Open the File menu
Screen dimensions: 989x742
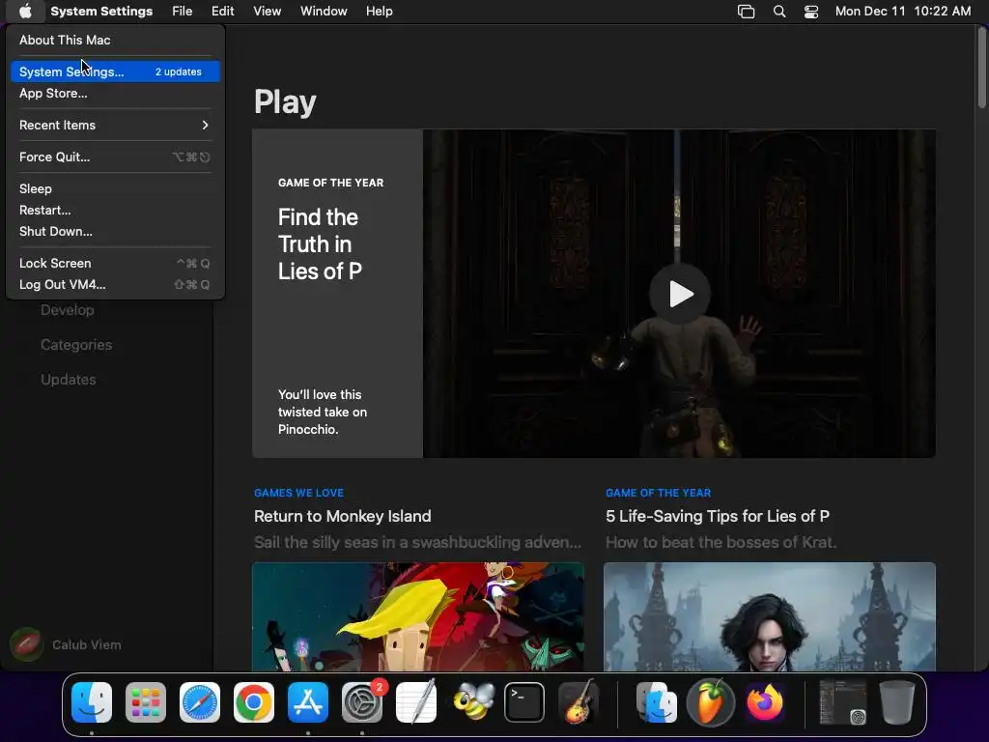tap(183, 12)
